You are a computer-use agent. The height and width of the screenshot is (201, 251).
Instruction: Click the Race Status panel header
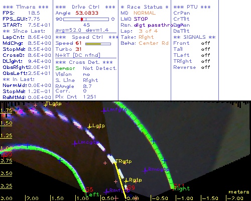[x=145, y=7]
